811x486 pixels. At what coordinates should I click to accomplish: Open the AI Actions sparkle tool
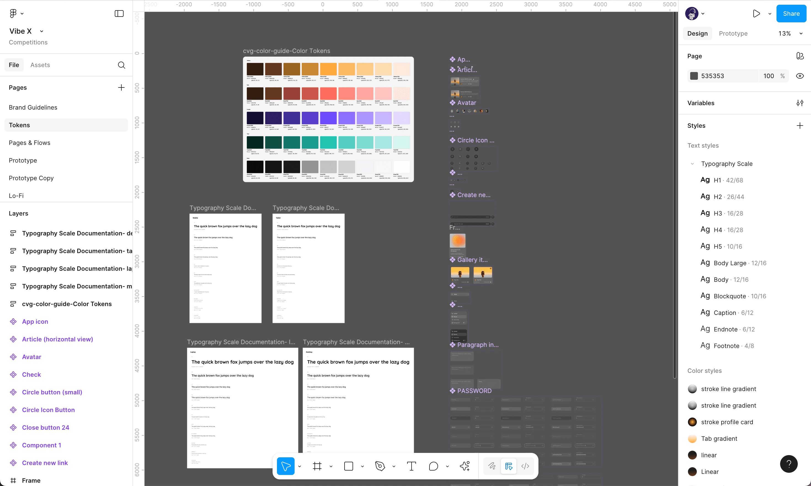465,466
